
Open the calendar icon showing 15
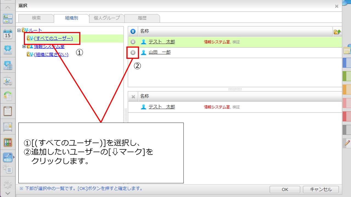click(x=8, y=35)
